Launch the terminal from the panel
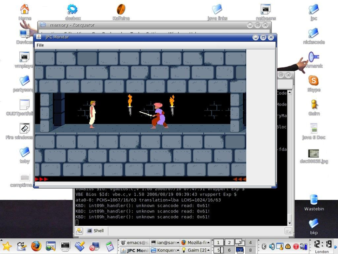This screenshot has width=338, height=254. pos(65,246)
